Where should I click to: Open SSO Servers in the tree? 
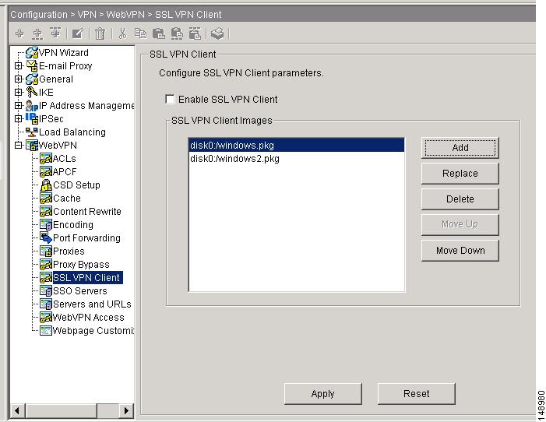(x=79, y=291)
